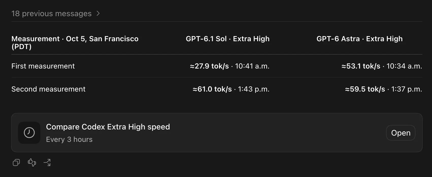
Task: Click the branching arrows fork icon
Action: pyautogui.click(x=47, y=162)
